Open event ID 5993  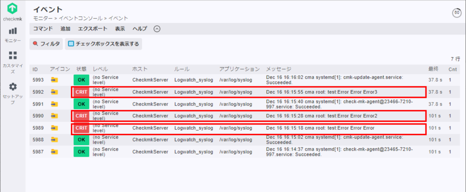point(38,80)
